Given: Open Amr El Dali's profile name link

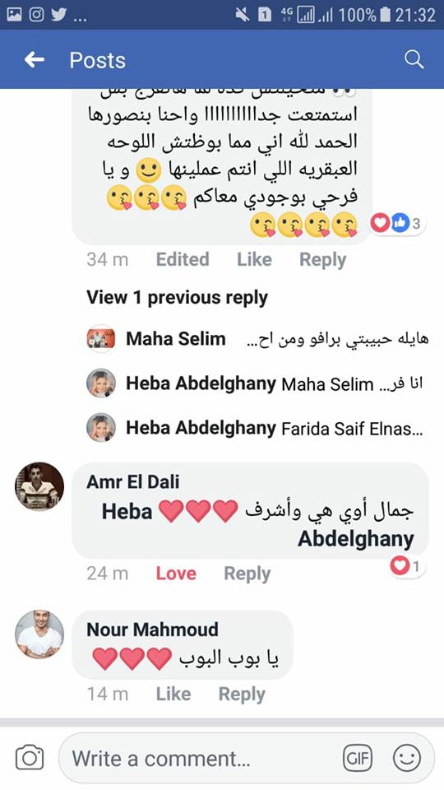Looking at the screenshot, I should 133,481.
